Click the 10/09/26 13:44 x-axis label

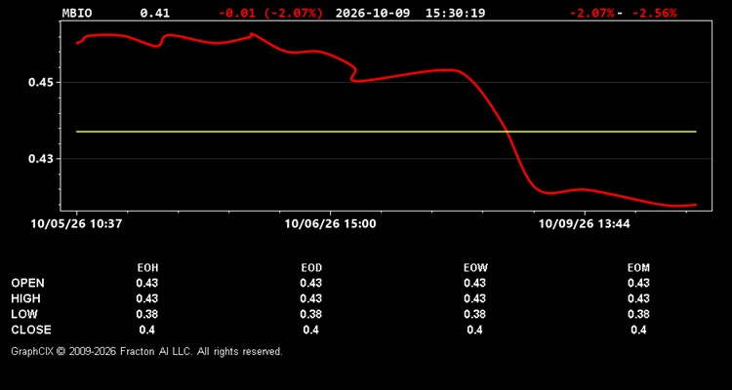click(584, 224)
